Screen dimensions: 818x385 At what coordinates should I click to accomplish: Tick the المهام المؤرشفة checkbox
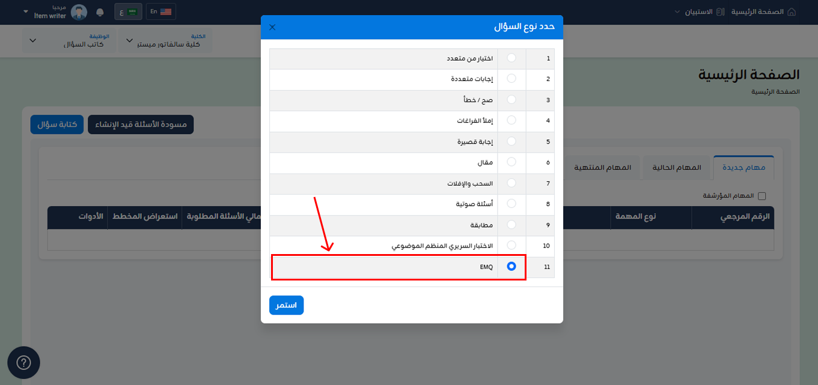(x=762, y=196)
